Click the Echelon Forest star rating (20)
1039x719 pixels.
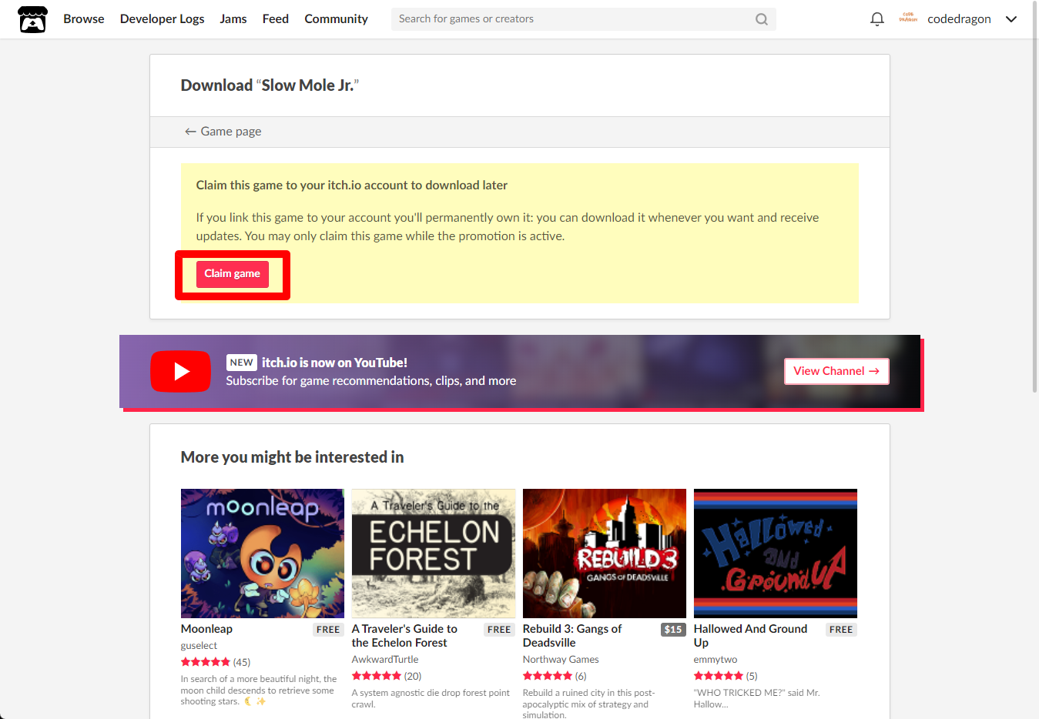(x=387, y=676)
